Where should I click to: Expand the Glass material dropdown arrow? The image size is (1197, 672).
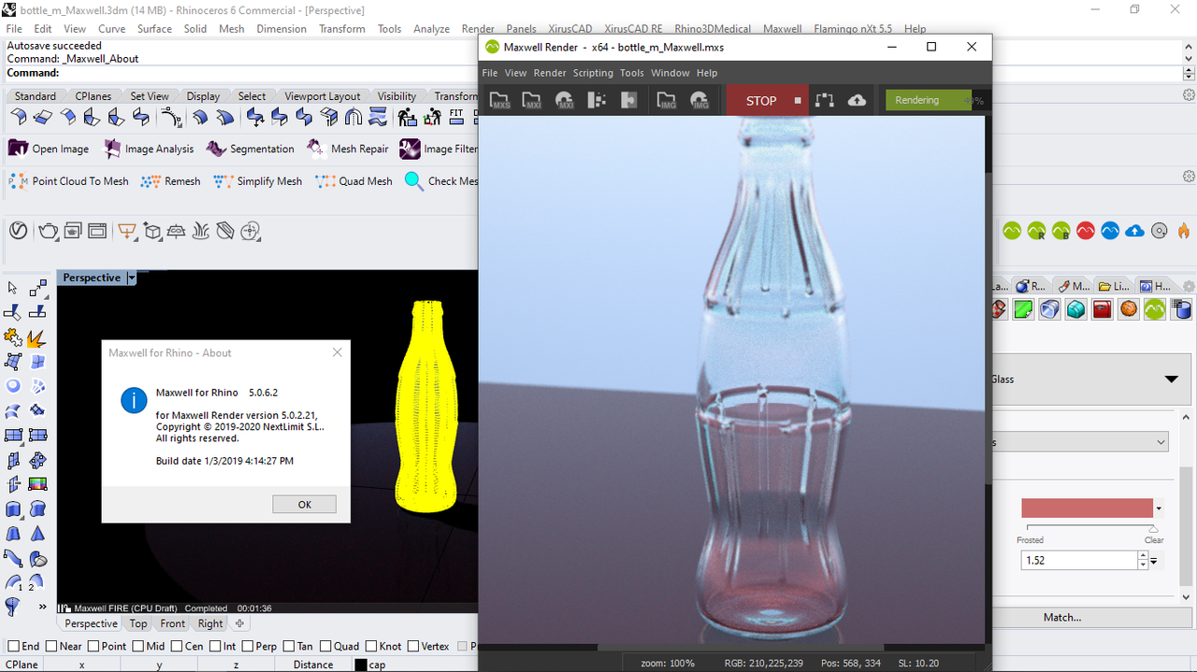[x=1171, y=379]
